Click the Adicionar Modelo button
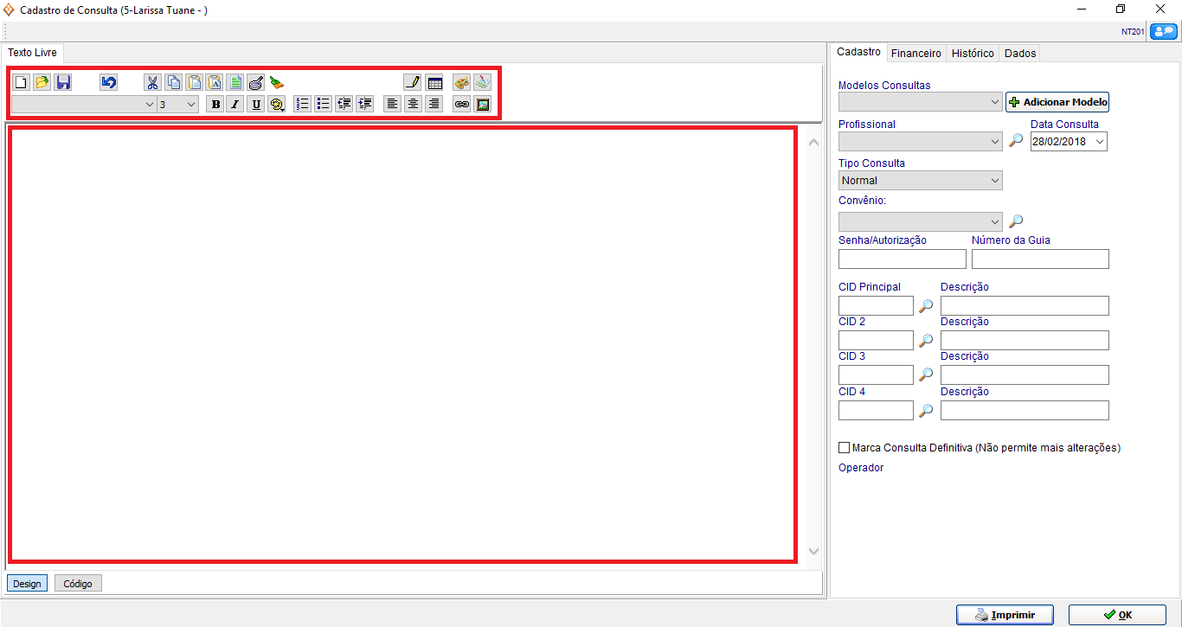 pos(1057,102)
